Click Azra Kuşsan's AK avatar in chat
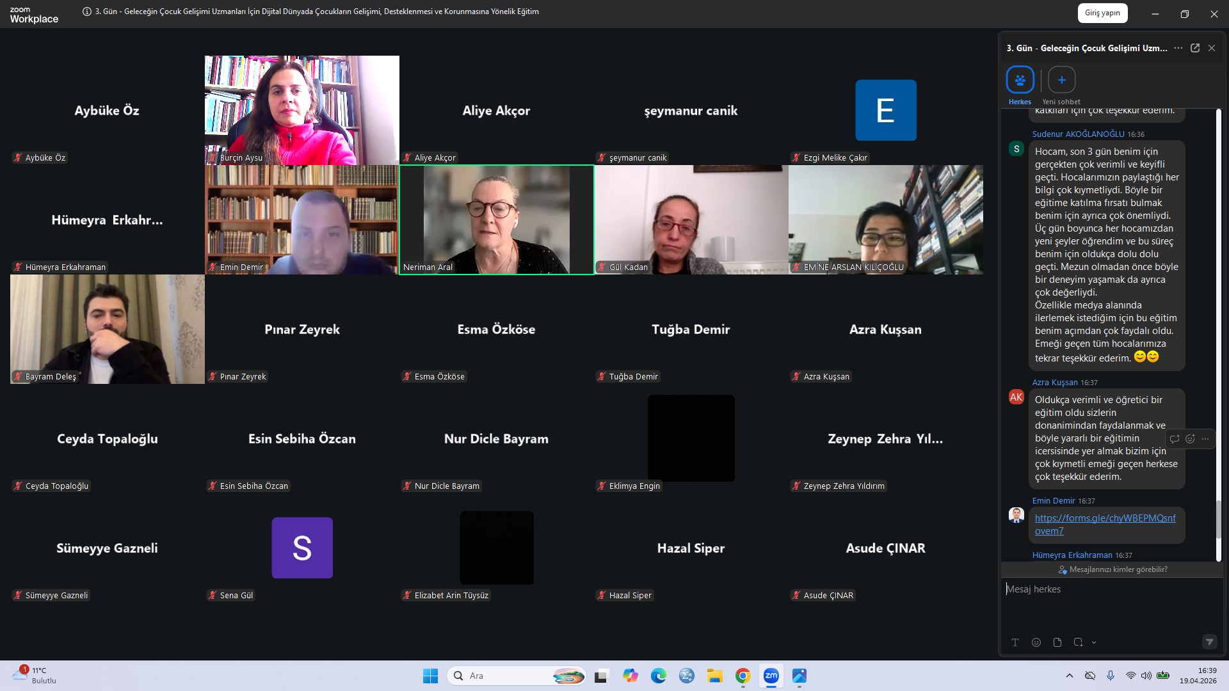 [x=1016, y=397]
